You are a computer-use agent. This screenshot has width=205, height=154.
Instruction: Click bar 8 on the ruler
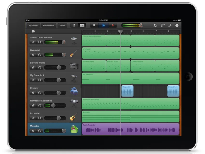pos(168,31)
